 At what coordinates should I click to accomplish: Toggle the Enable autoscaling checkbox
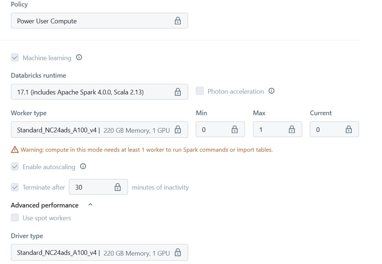tap(15, 167)
